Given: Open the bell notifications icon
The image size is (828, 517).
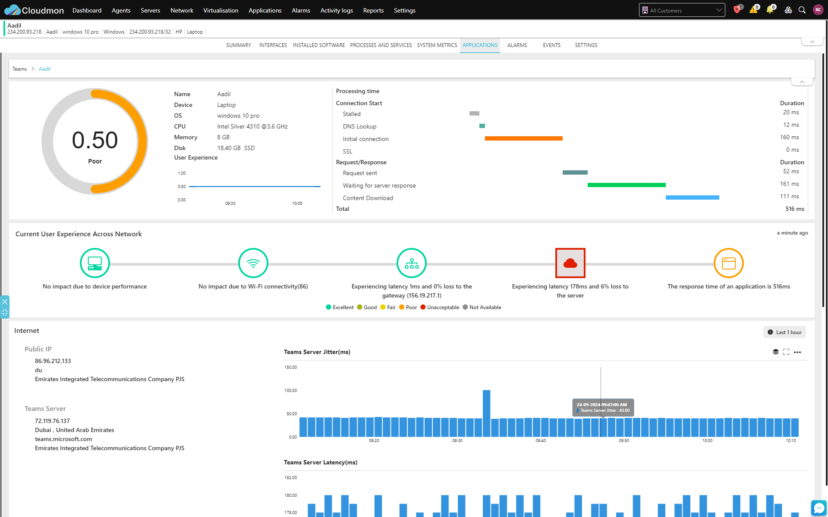Looking at the screenshot, I should [770, 10].
